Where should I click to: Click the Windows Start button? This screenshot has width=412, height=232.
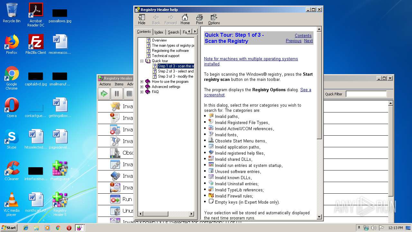[x=9, y=227]
